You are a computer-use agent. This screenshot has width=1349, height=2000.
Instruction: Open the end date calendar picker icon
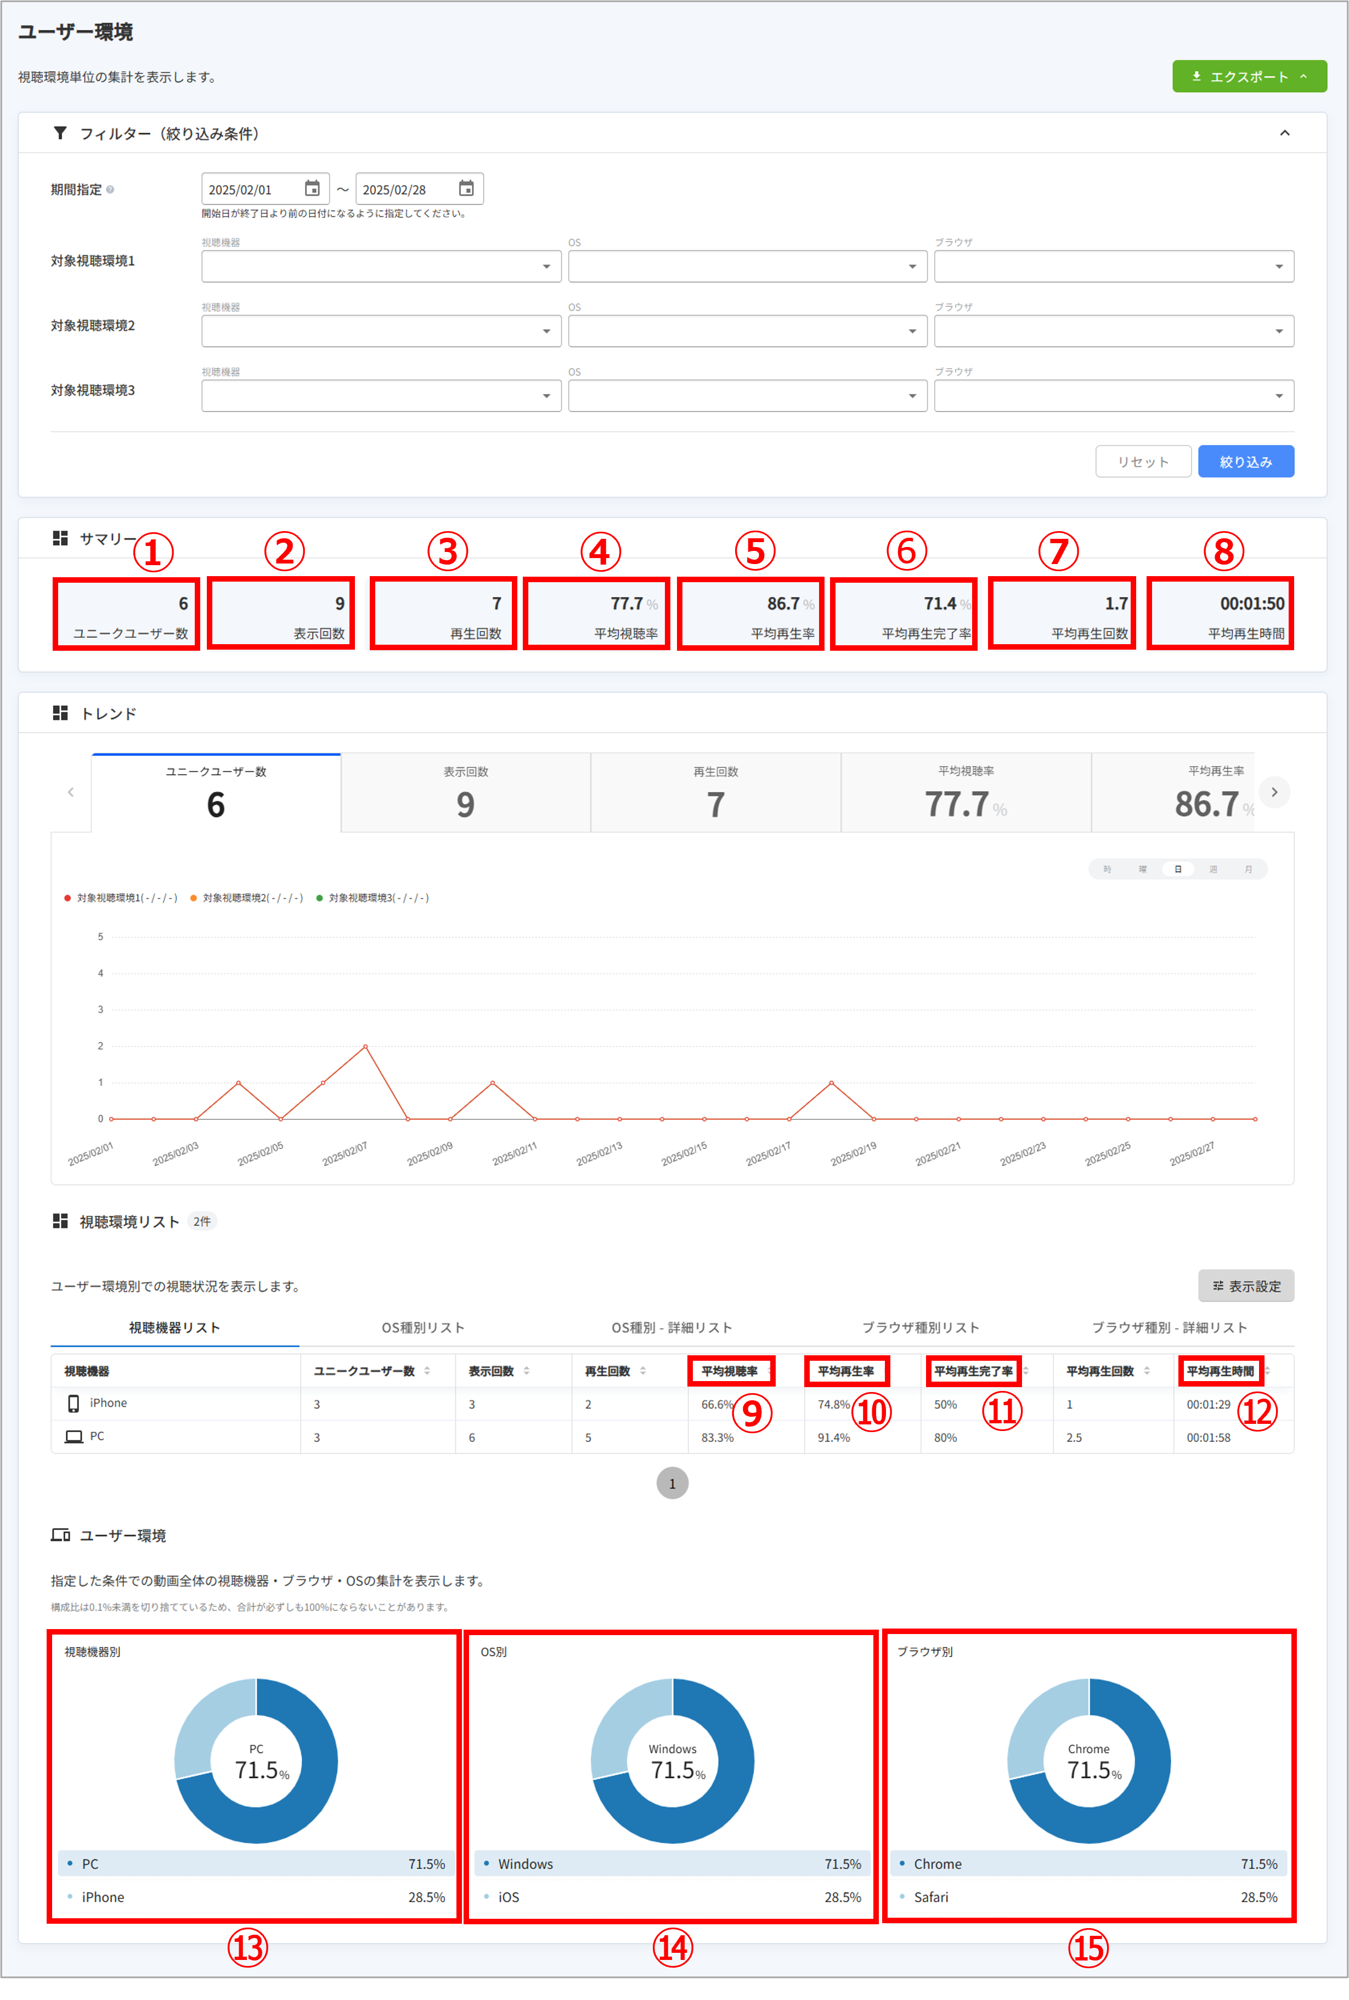[x=466, y=188]
